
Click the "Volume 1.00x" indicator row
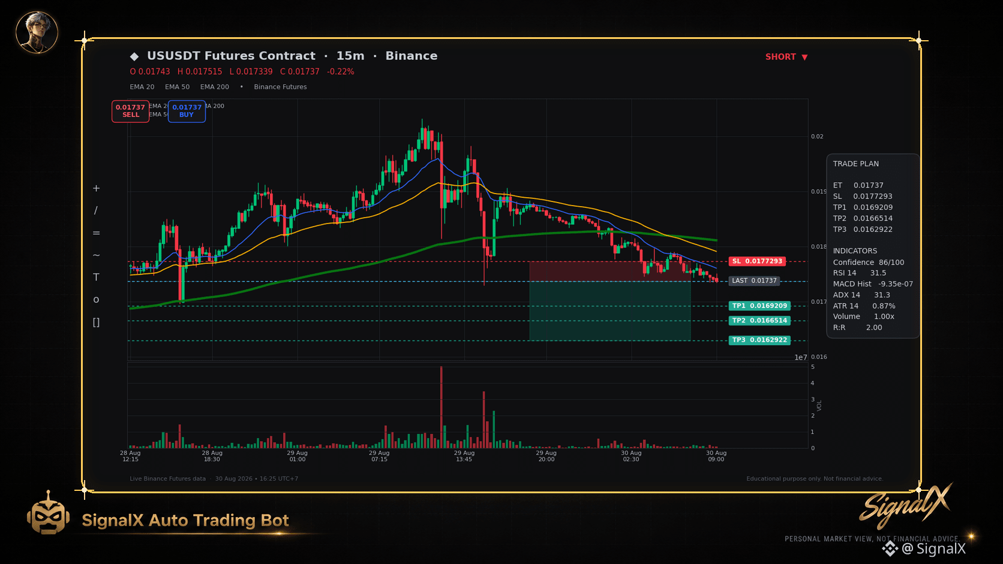click(864, 316)
